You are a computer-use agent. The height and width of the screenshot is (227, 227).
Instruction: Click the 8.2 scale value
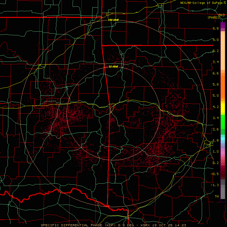pos(216,51)
